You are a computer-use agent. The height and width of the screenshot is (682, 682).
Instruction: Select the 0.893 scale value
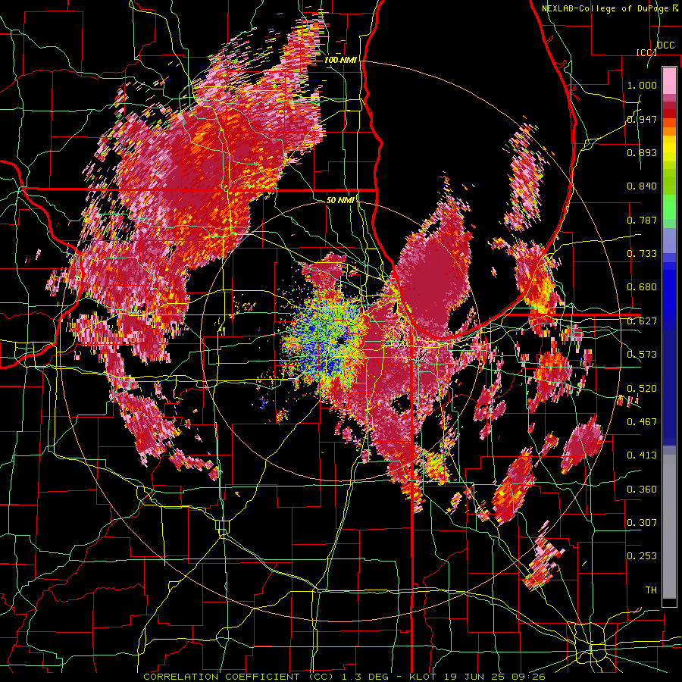click(x=642, y=152)
